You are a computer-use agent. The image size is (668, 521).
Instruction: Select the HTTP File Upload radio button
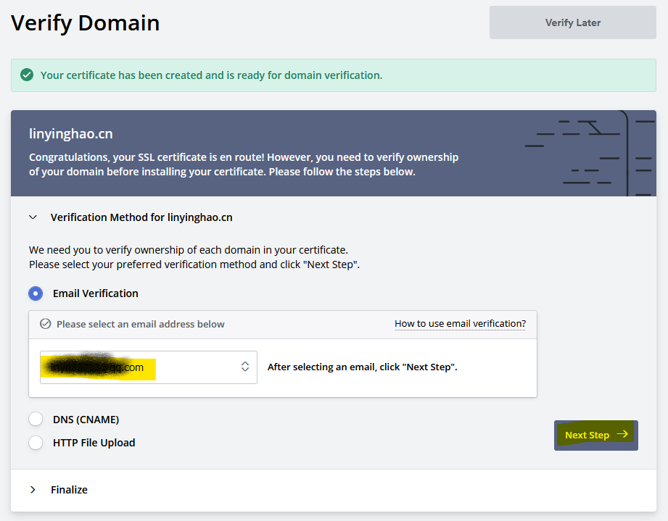point(36,443)
